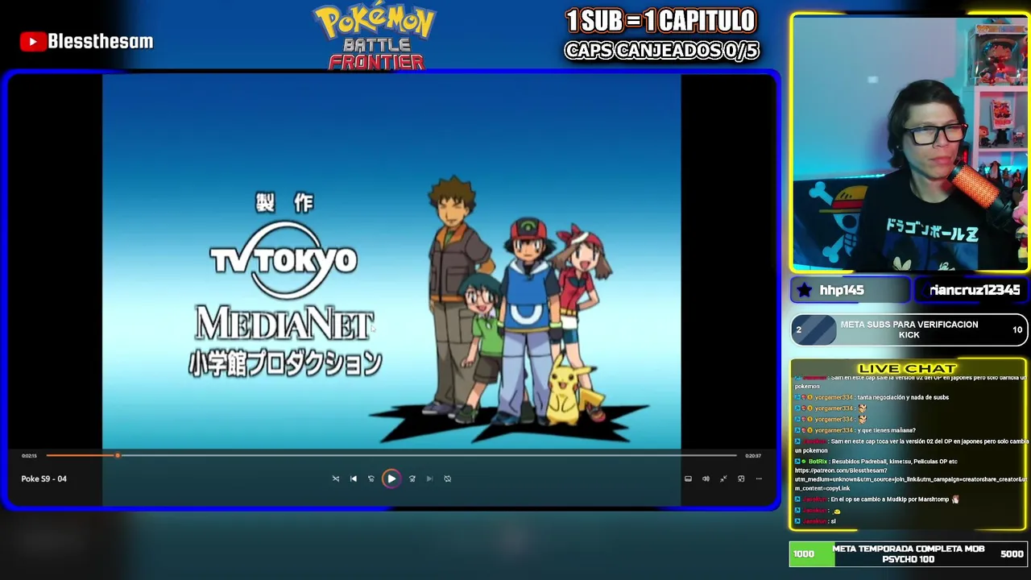Click the META SUBS PARA VERIFICACION KICK bar
The image size is (1031, 580).
pyautogui.click(x=909, y=329)
